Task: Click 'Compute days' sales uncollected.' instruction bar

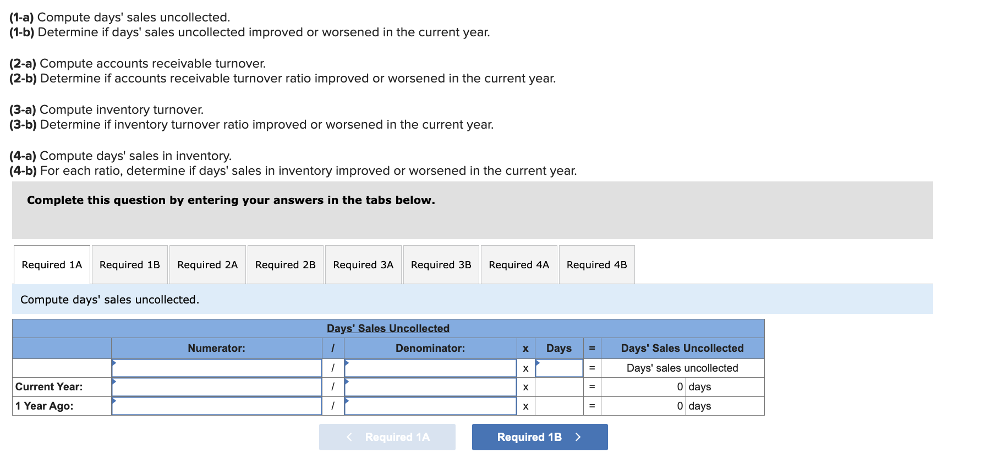Action: tap(473, 300)
